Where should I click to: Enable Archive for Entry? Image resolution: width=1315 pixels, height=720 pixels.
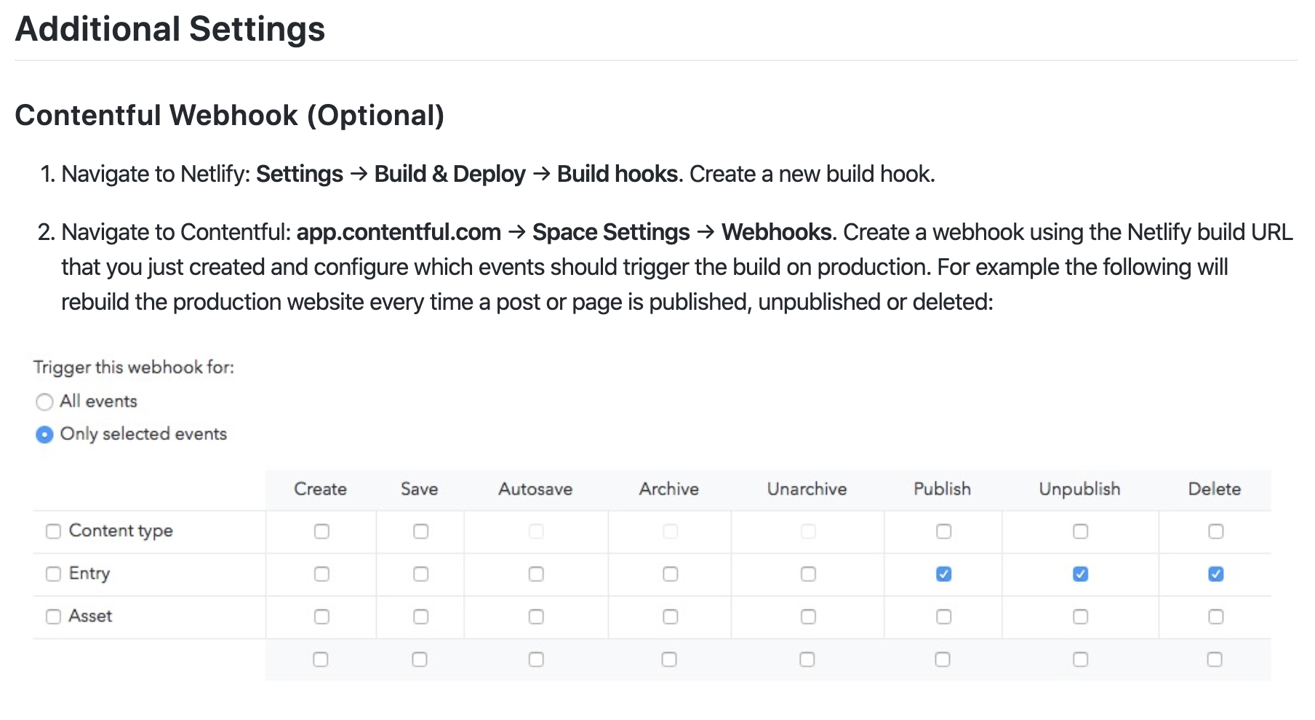tap(668, 574)
